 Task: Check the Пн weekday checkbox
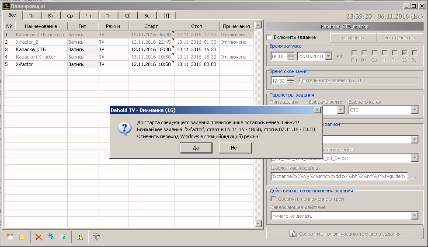354,53
